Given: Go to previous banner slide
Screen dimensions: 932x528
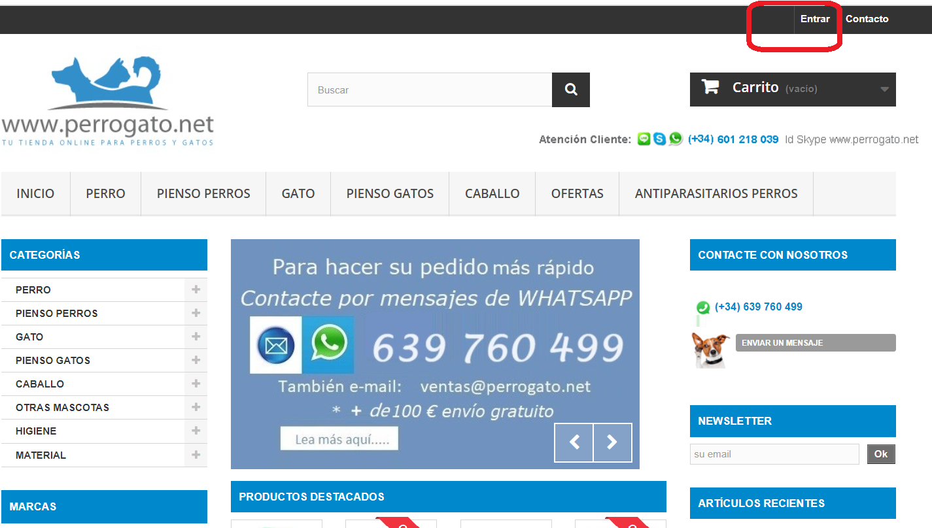Looking at the screenshot, I should coord(574,442).
